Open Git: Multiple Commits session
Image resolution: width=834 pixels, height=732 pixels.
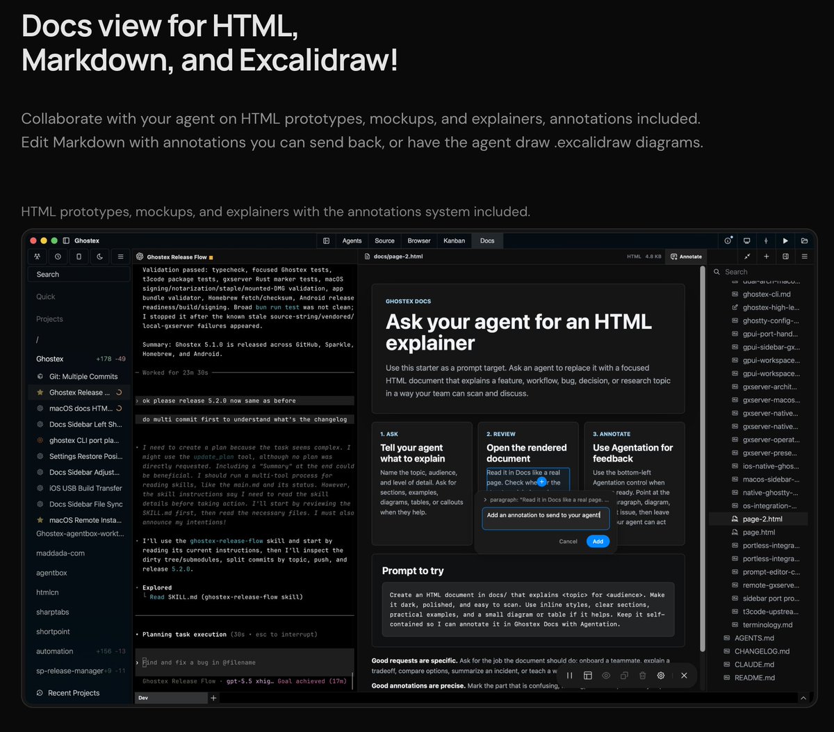[x=79, y=377]
